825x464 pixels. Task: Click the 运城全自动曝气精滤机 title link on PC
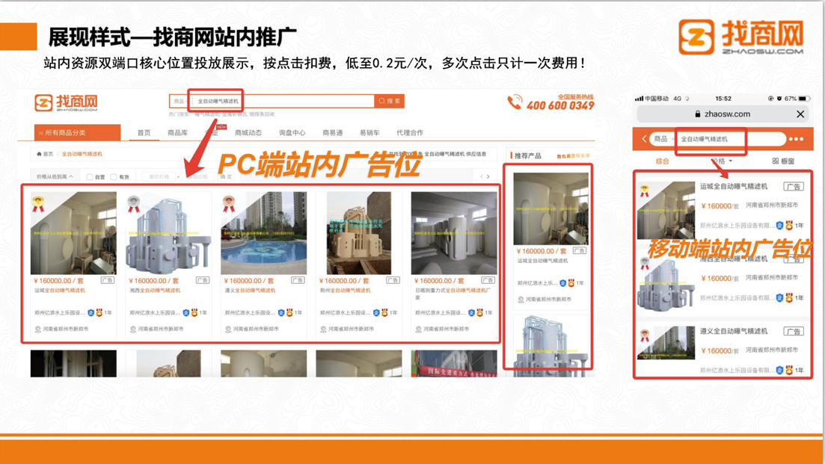tap(59, 290)
